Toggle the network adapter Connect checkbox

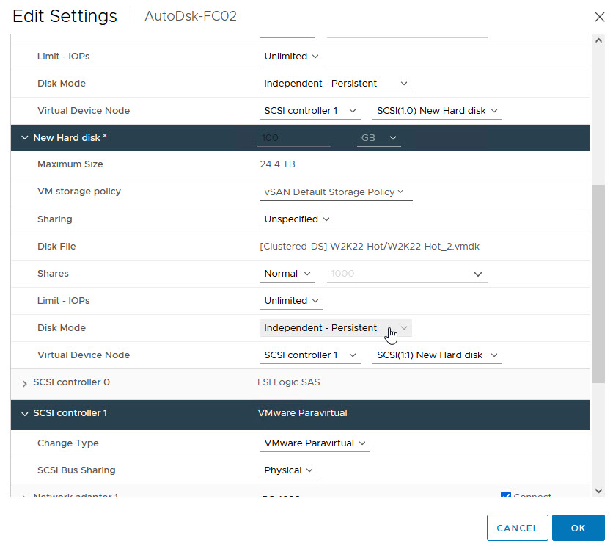pos(505,496)
